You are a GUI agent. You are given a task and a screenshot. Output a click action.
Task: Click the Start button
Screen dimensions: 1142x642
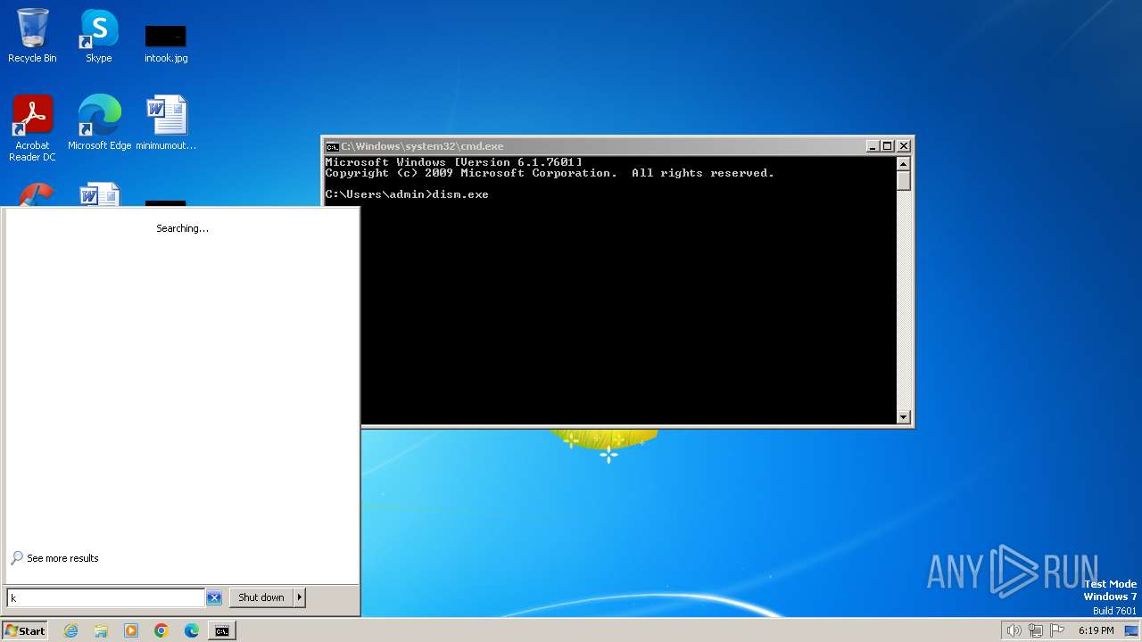pos(24,630)
